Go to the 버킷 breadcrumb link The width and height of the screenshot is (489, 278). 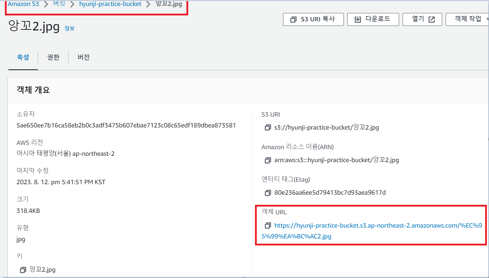coord(59,5)
